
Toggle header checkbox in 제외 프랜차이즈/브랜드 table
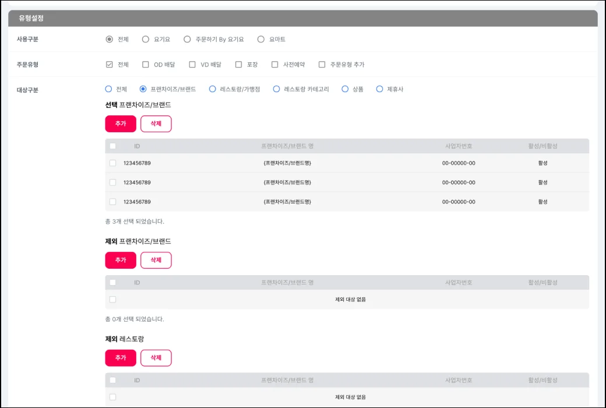[x=112, y=282]
